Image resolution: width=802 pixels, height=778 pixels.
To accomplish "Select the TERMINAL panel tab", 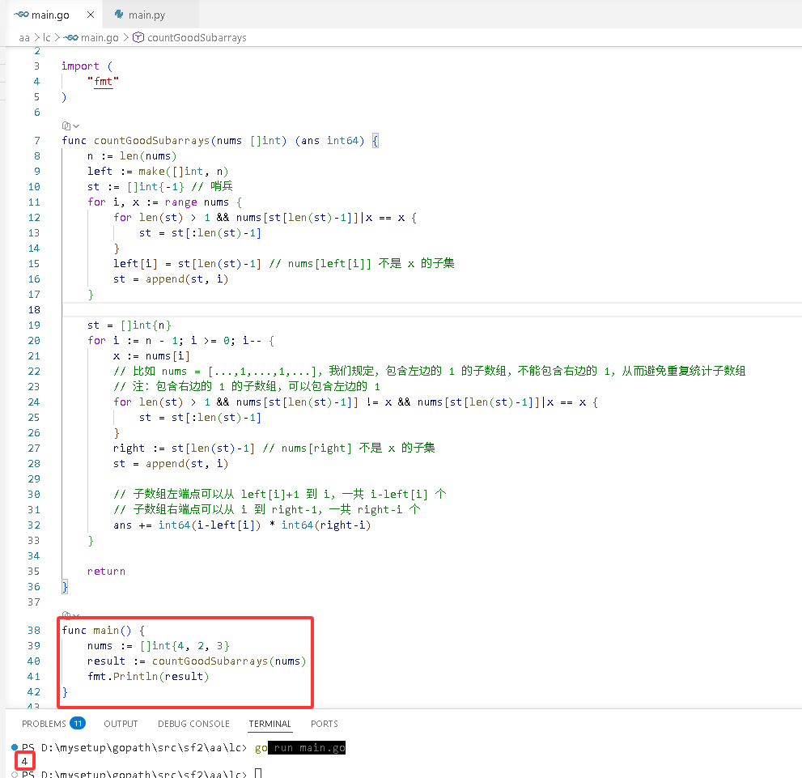I will (x=269, y=724).
